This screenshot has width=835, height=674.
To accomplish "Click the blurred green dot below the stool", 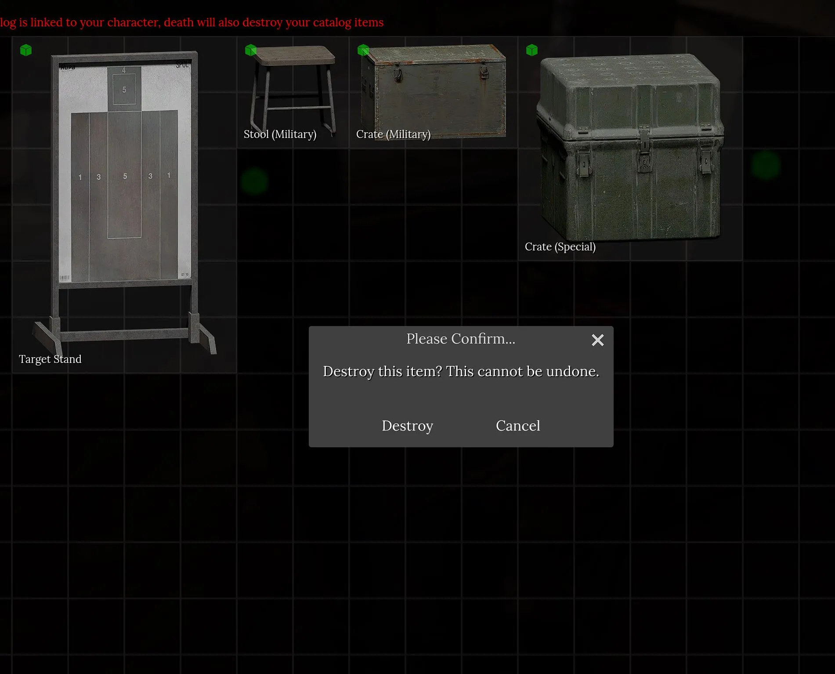I will click(x=255, y=181).
